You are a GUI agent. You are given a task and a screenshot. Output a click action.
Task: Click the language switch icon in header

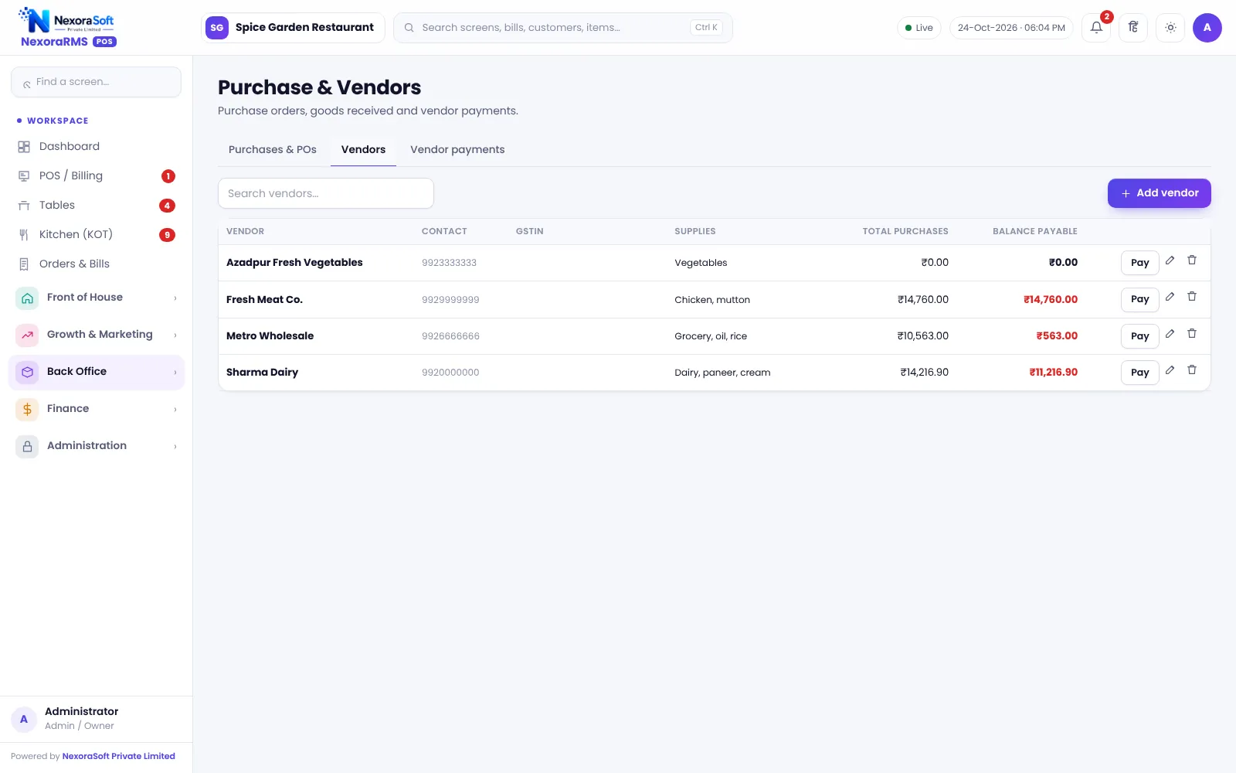(1133, 28)
